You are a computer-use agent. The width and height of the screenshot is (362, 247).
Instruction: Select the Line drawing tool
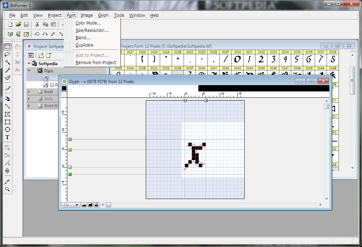point(7,107)
